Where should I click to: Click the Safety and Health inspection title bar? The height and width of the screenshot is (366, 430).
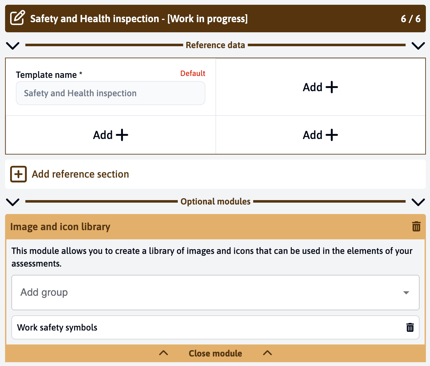pos(139,18)
